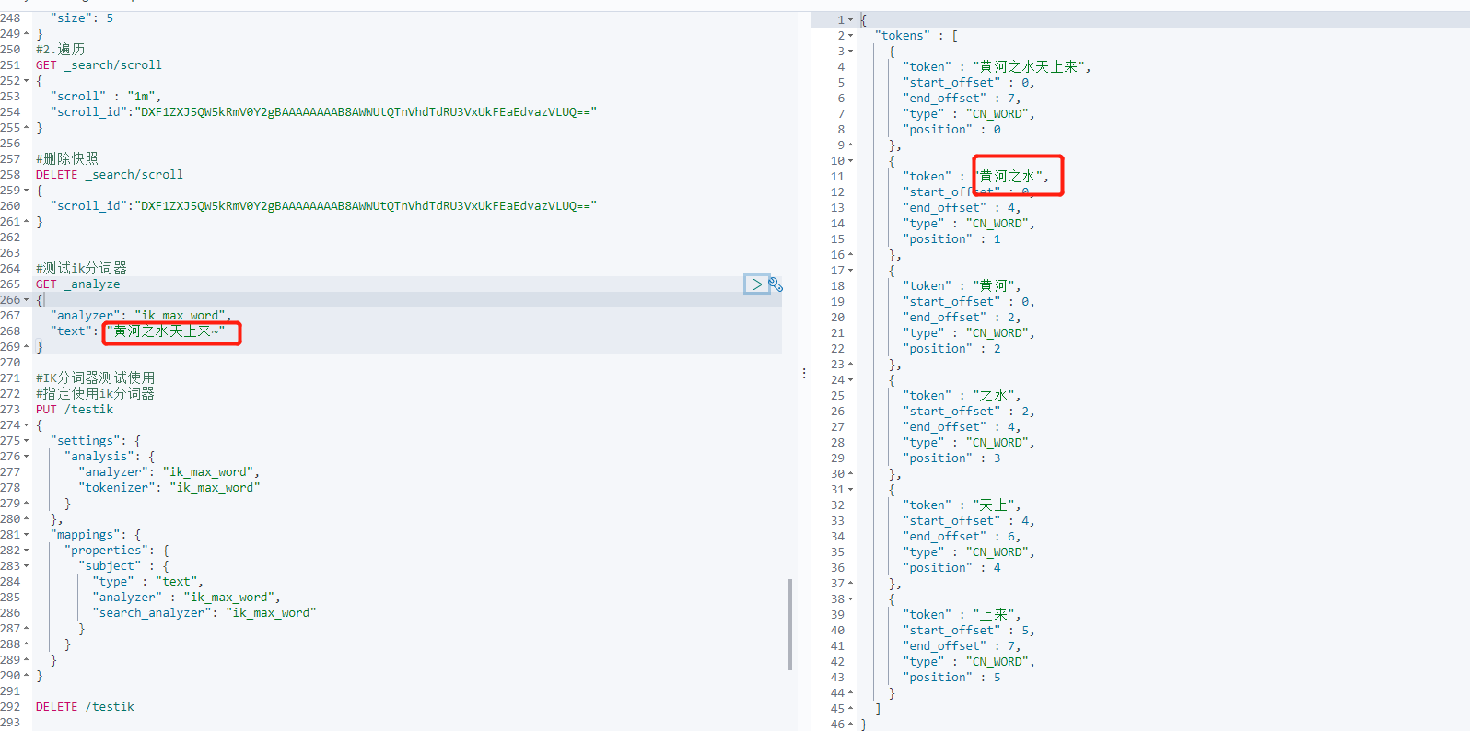Screen dimensions: 1470x731
Task: Click the output token 黄河
Action: coord(994,286)
